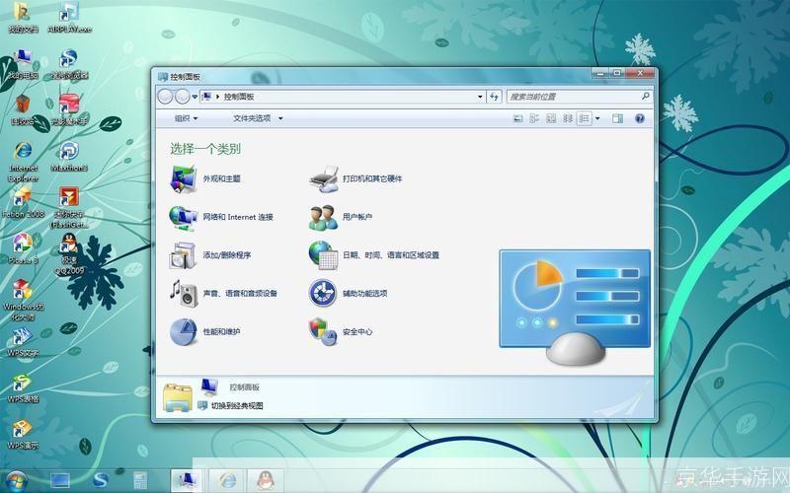The width and height of the screenshot is (790, 493).
Task: Click the 控制面板 computer icon in details pane
Action: coord(209,387)
